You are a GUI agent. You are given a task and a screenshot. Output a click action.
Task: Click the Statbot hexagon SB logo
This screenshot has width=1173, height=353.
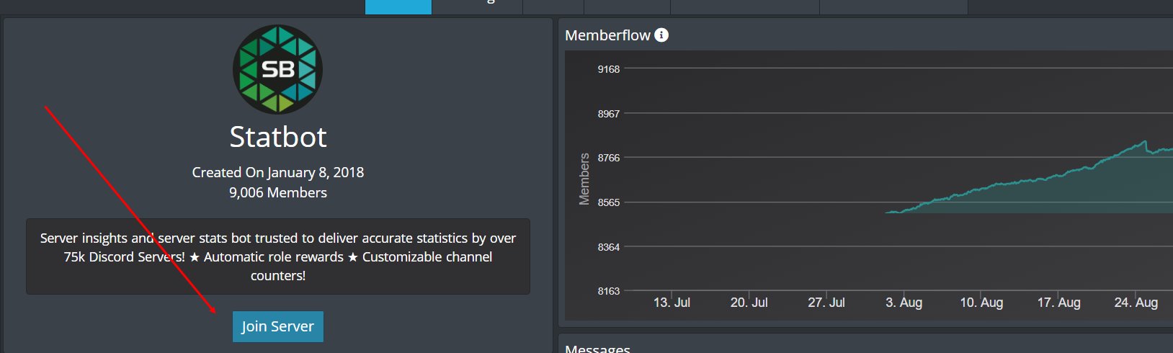coord(277,69)
